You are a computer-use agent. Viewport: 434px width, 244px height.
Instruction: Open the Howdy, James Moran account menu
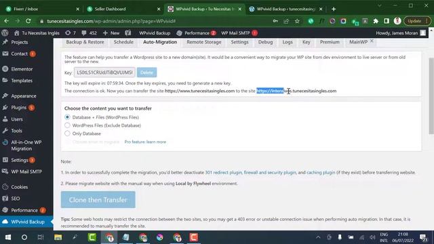tap(401, 33)
